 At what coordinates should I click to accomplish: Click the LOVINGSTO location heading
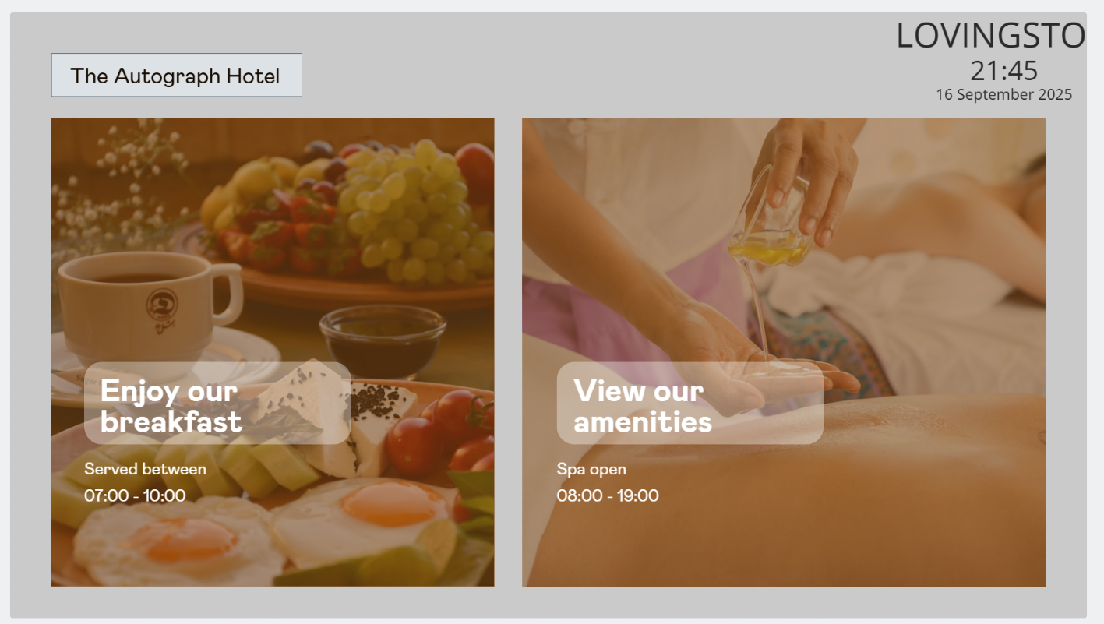point(990,36)
